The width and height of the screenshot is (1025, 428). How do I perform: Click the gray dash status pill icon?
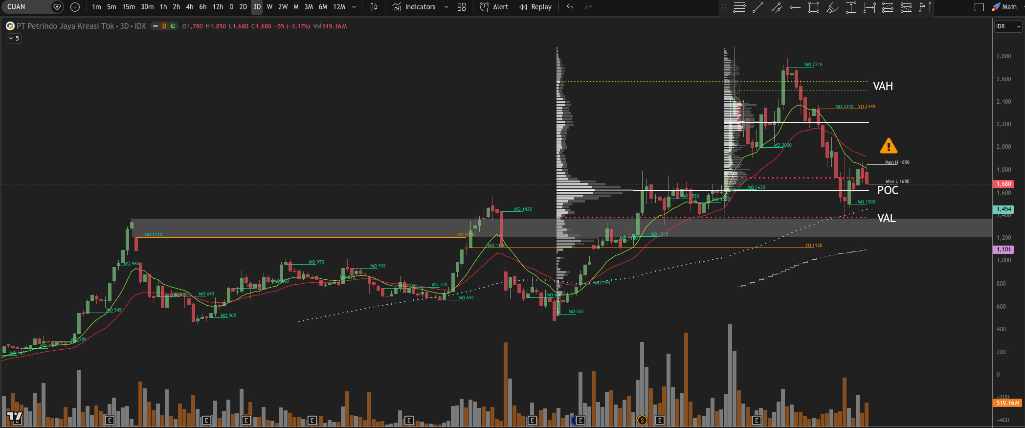click(x=156, y=26)
